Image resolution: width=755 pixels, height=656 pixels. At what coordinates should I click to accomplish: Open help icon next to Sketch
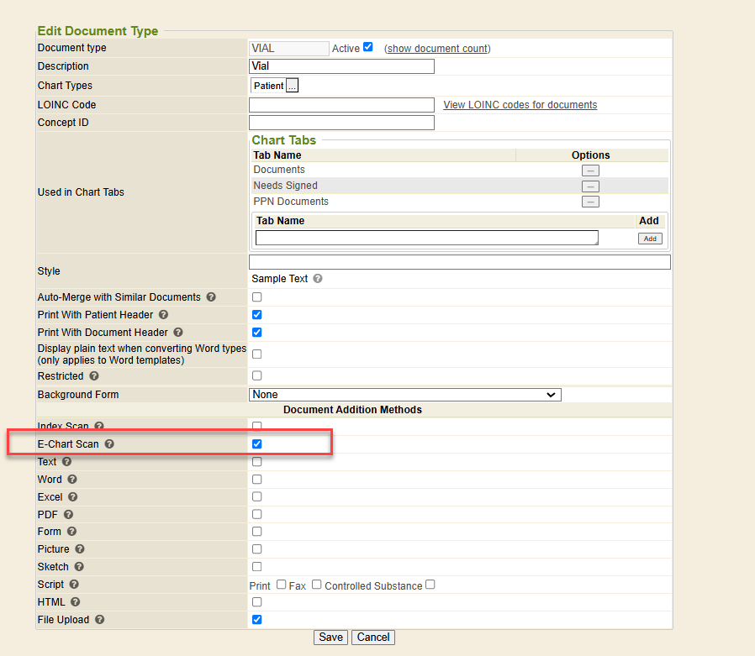(x=78, y=567)
